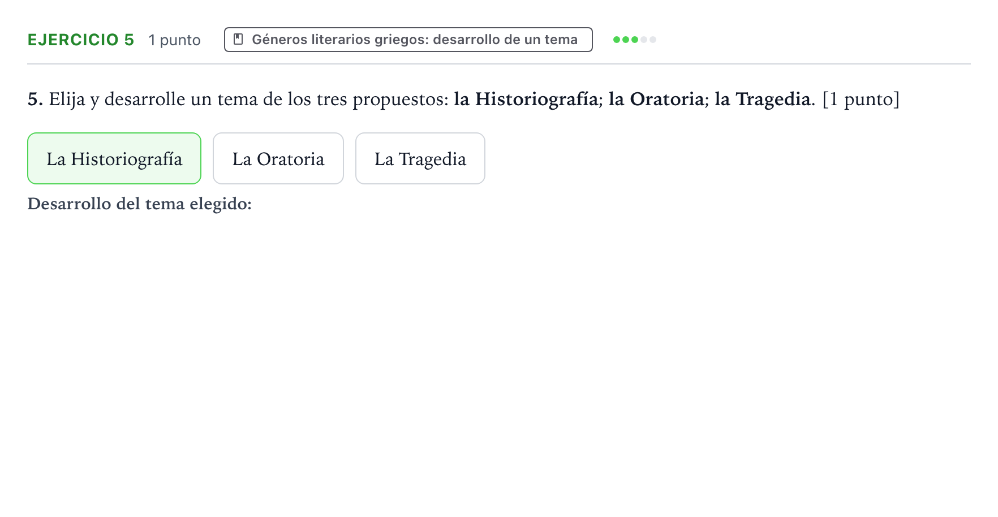Image resolution: width=998 pixels, height=517 pixels.
Task: Click the difficulty dots indicator
Action: (x=635, y=40)
